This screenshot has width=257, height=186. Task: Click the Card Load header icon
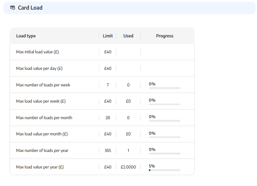(13, 8)
